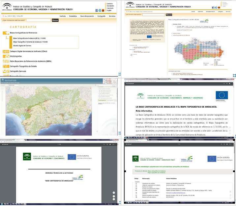The width and height of the screenshot is (236, 206).
Task: Open the Estadística menu on Cartografía menu page
Action: [x=73, y=16]
